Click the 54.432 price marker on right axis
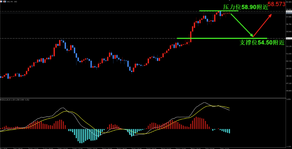Image resolution: width=292 pixels, height=149 pixels. (x=288, y=38)
